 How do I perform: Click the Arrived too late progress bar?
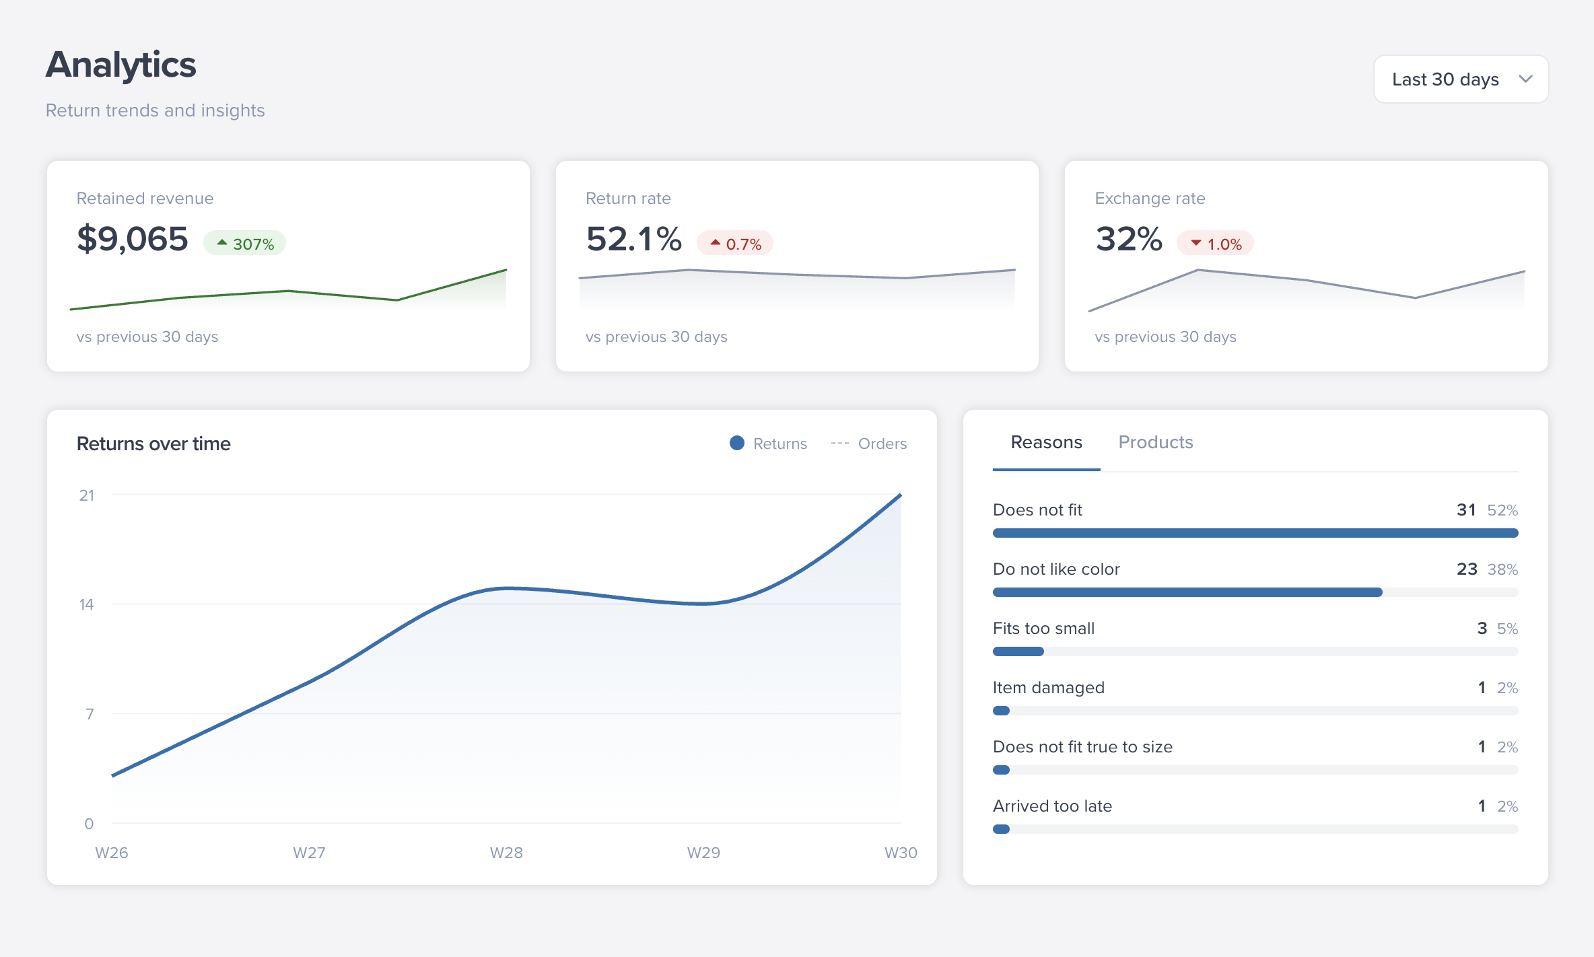point(1255,829)
